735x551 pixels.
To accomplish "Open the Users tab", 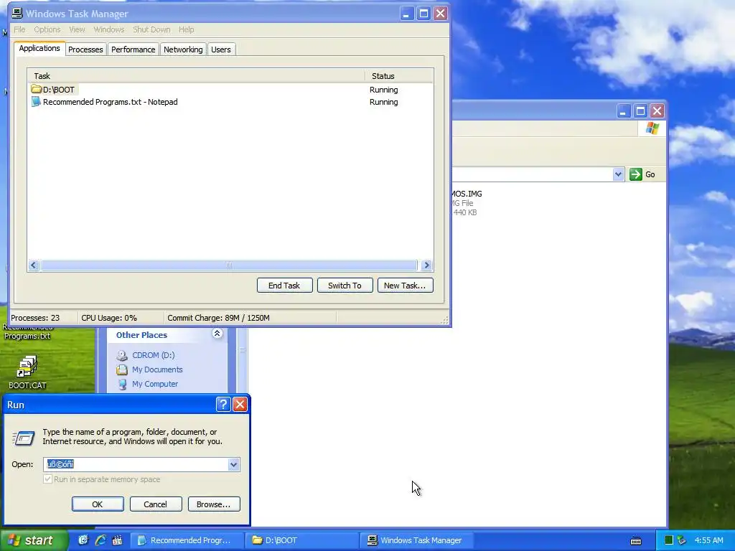I will (221, 50).
